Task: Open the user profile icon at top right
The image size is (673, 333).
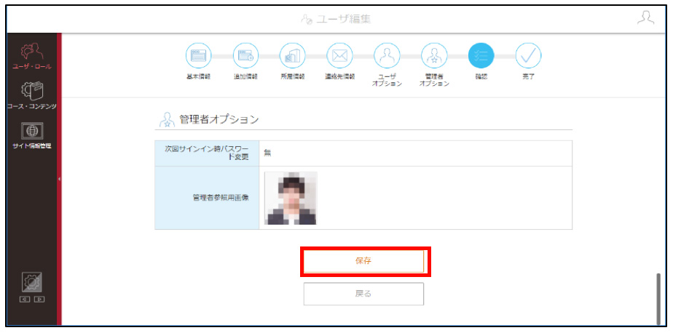Action: 645,18
